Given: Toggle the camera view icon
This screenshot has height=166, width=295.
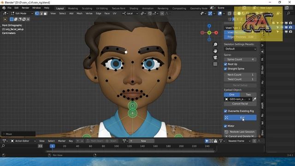Looking at the screenshot, I should (215, 57).
